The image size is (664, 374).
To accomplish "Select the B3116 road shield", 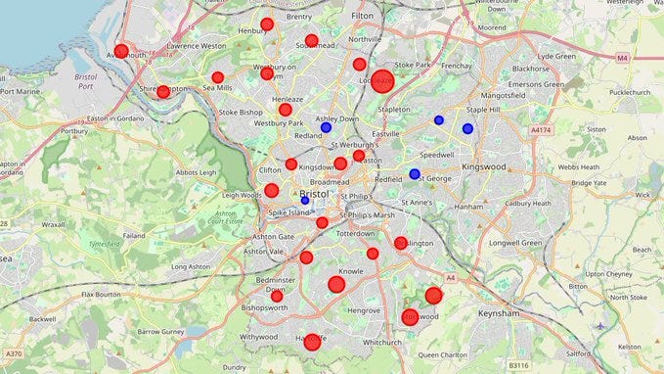I will [x=518, y=365].
